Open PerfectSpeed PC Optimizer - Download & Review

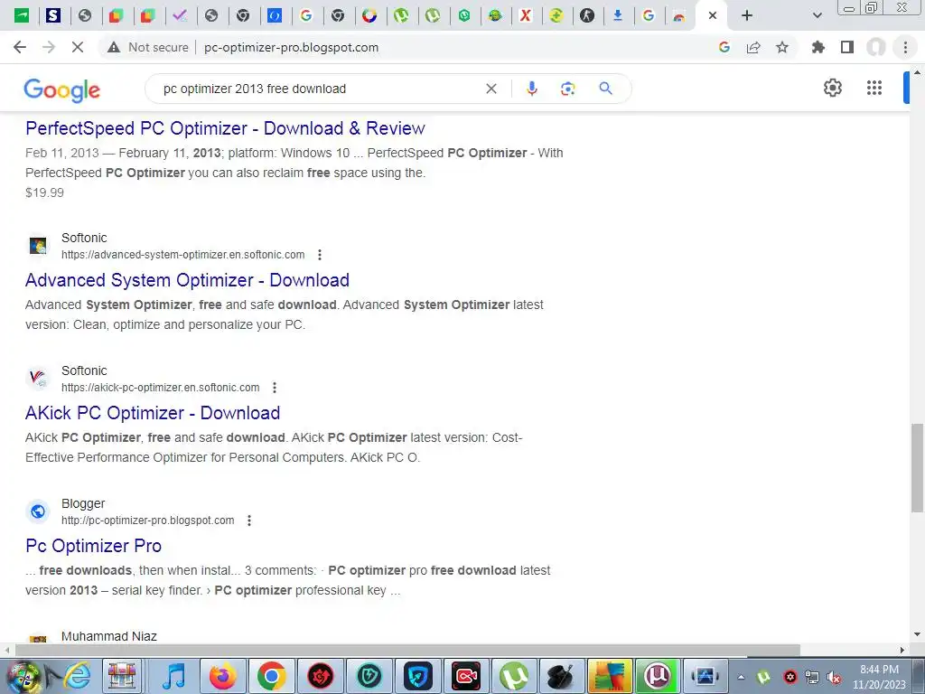225,128
